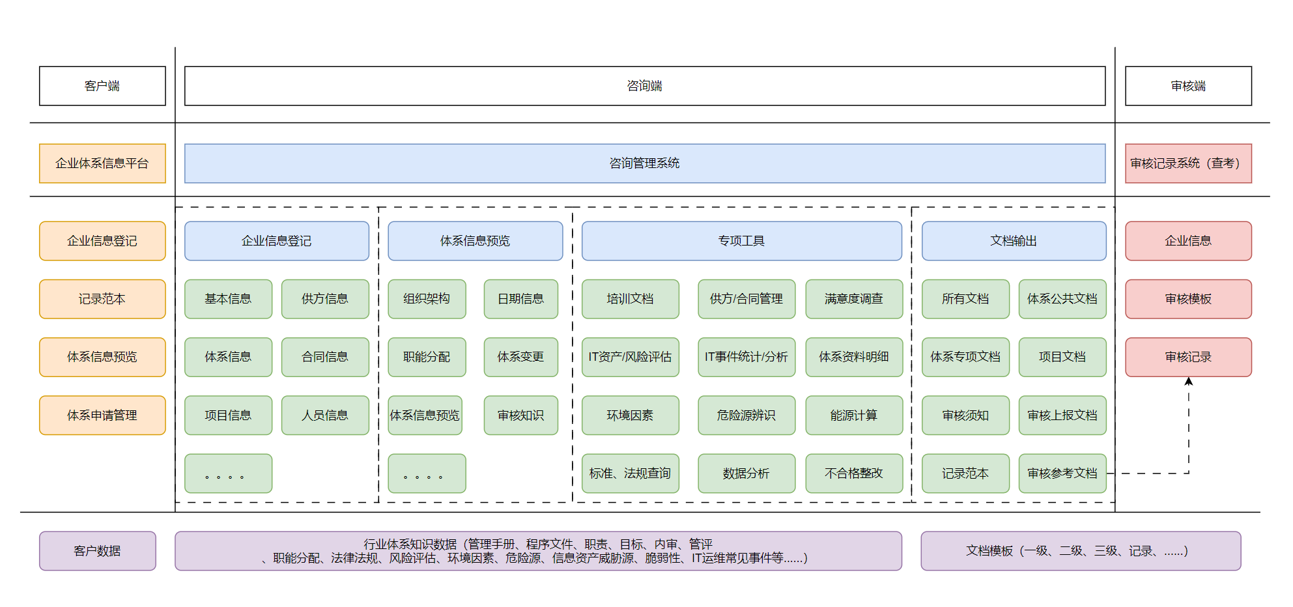Open the orange 企业体系信息平台 box
The width and height of the screenshot is (1293, 607).
click(x=102, y=163)
